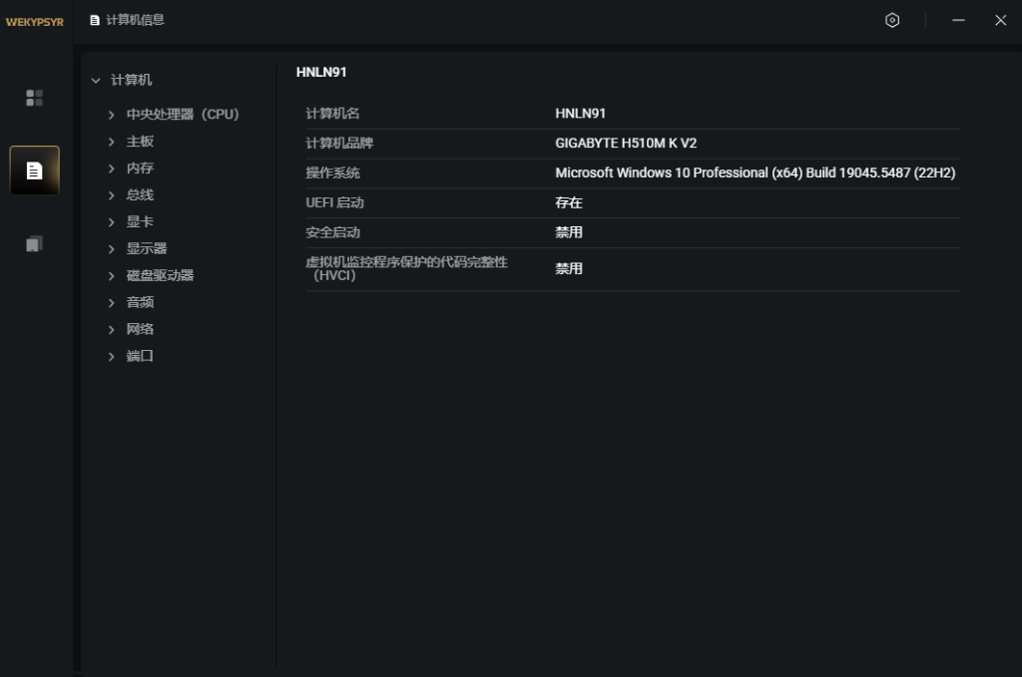Expand the 中央处理器 (CPU) node
1022x677 pixels.
[x=112, y=115]
